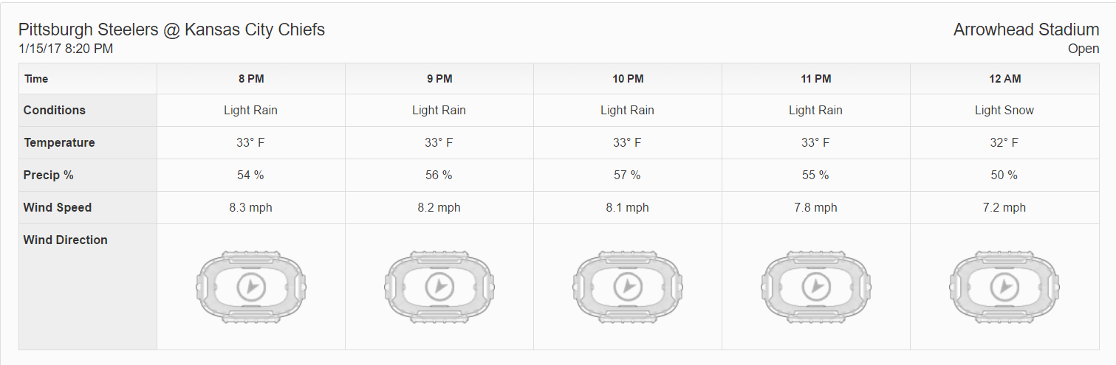Click the 10 PM wind direction stadium icon
Screen dimensions: 1116x365
[x=628, y=285]
